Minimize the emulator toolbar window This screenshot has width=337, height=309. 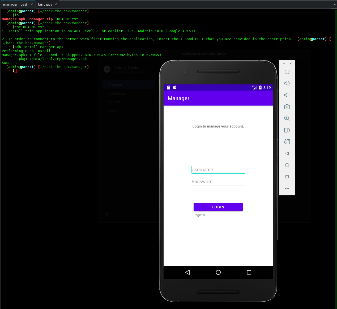(284, 63)
